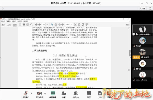153x100 pixels.
Task: Click the page number input field
Action: click(x=44, y=25)
